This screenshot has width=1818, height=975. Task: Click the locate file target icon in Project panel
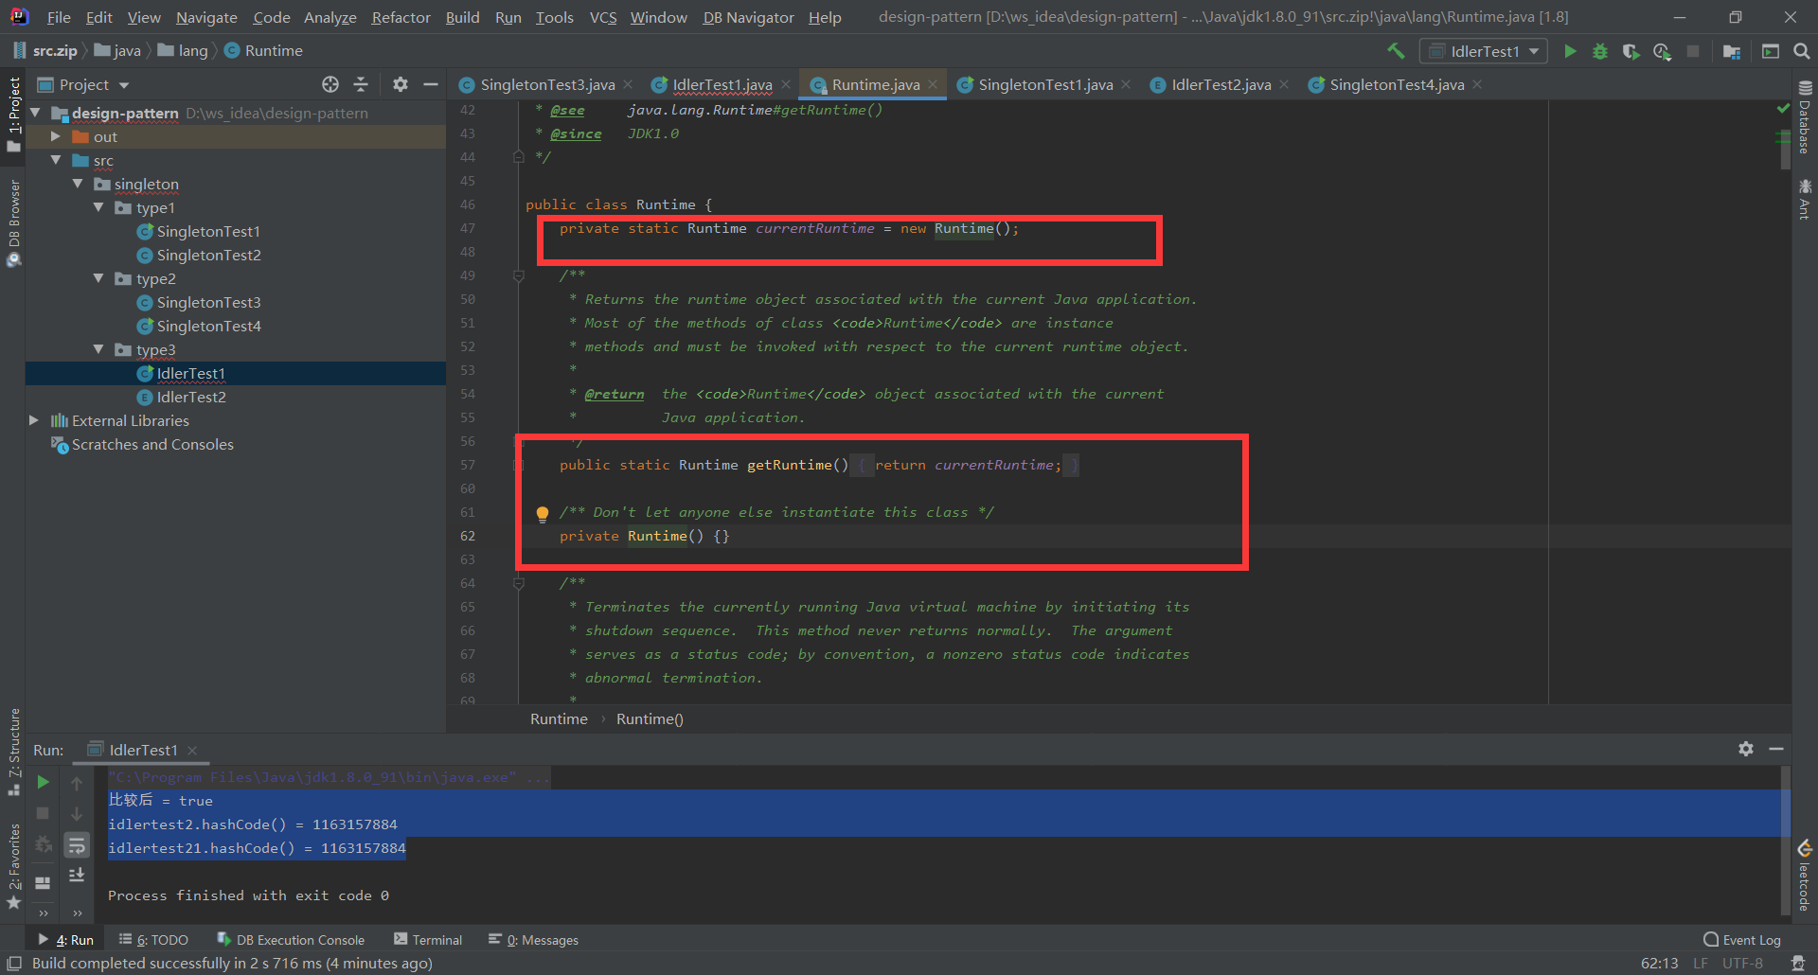pos(330,84)
